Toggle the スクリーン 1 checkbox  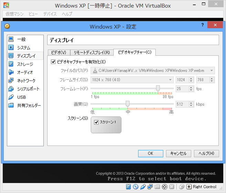tap(96, 122)
